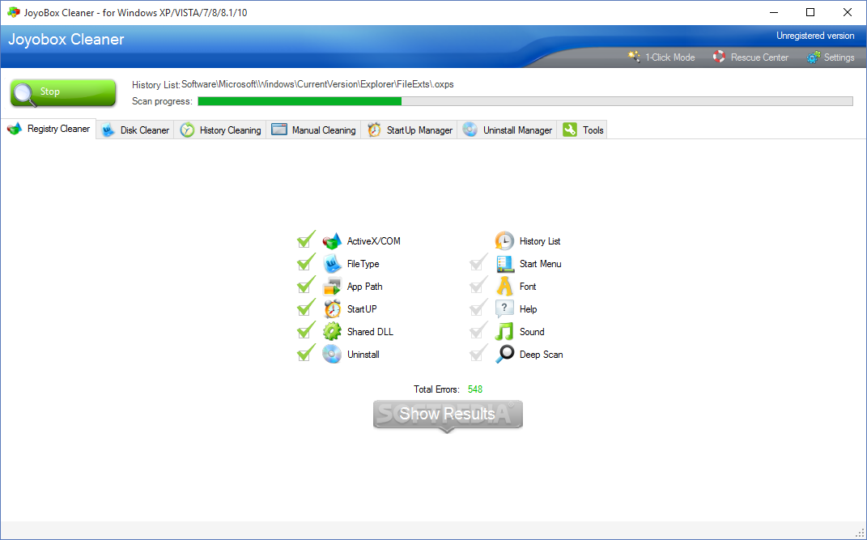Click the Manual Cleaning tab window icon
Viewport: 867px width, 540px height.
(279, 130)
